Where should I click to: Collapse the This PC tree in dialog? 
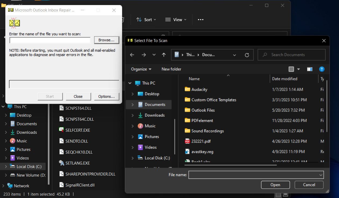tap(130, 83)
